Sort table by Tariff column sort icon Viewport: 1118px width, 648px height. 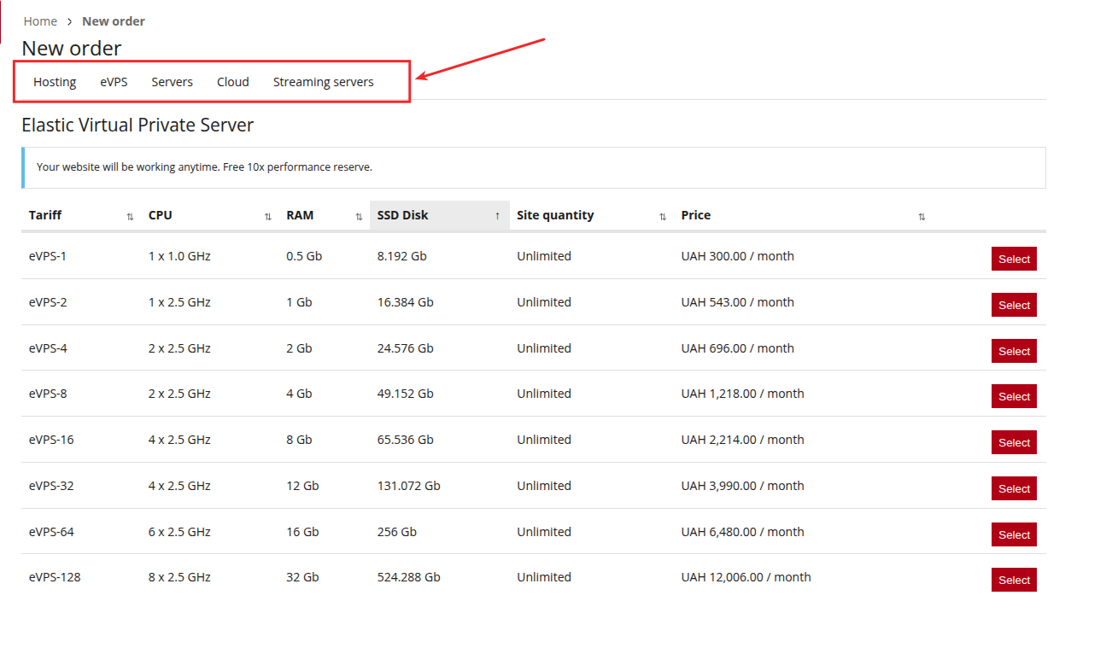130,217
